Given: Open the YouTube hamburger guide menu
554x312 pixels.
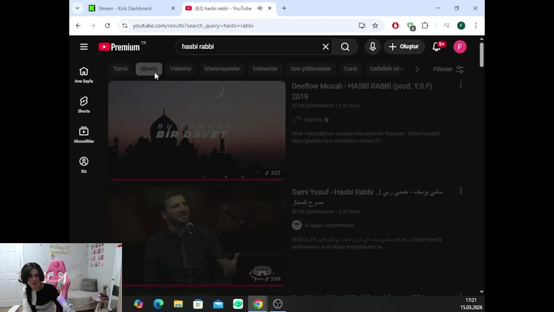Looking at the screenshot, I should click(x=84, y=47).
